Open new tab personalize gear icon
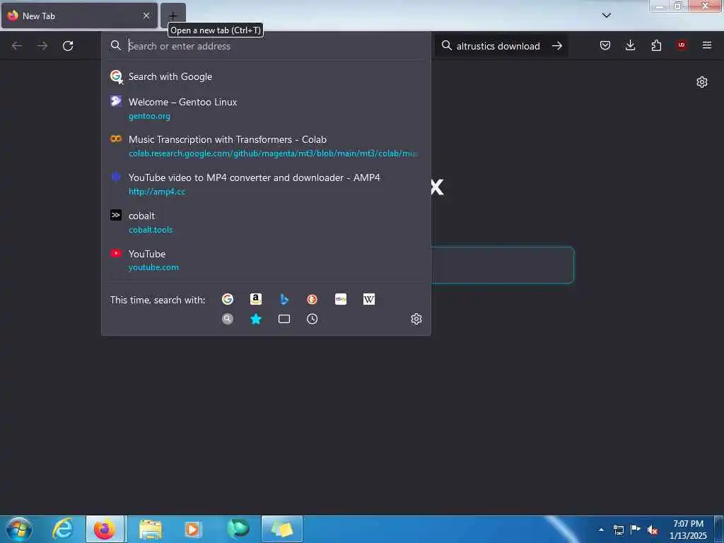The image size is (724, 543). point(702,82)
